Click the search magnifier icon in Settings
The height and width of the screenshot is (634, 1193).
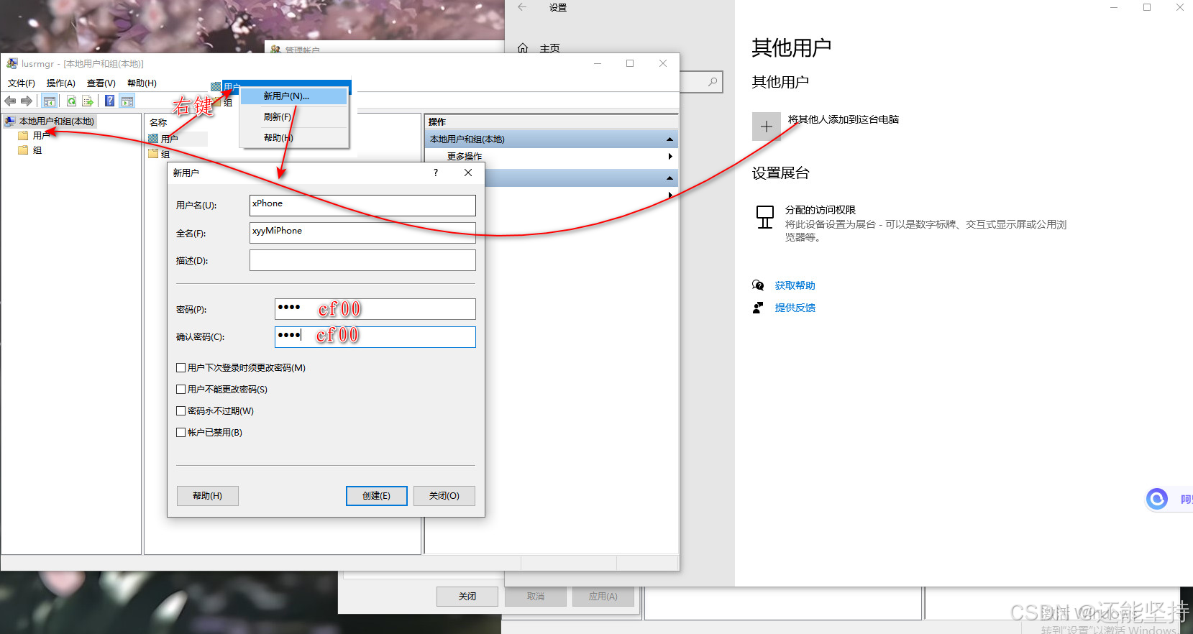tap(713, 82)
